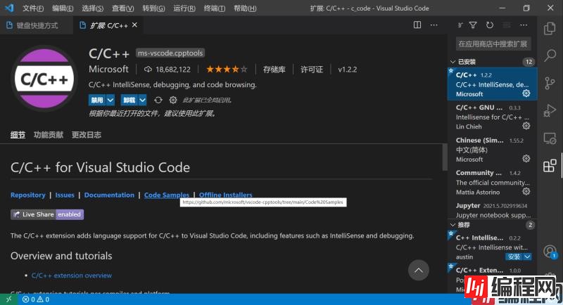Collapse the 已安装 section

(453, 62)
